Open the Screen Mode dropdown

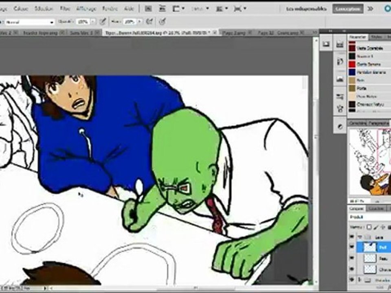click(240, 9)
